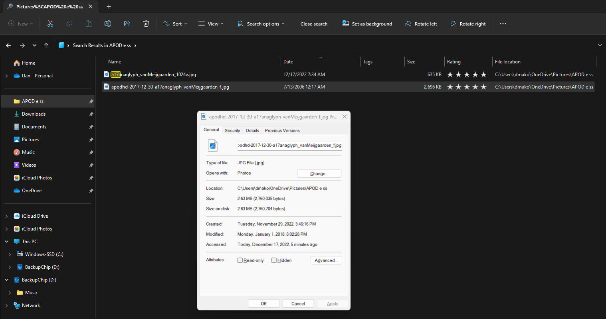
Task: Open the Search options dropdown
Action: [x=261, y=24]
